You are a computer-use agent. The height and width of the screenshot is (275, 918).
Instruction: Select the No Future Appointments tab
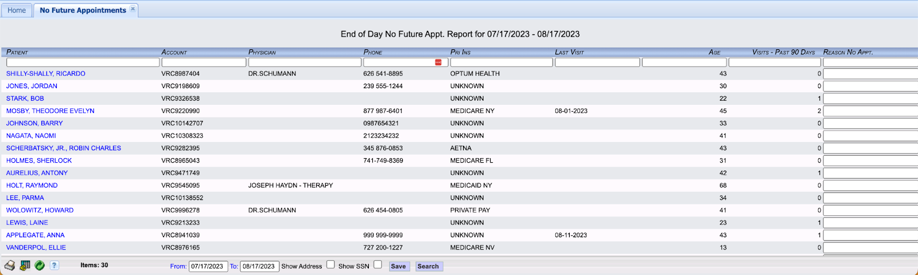point(83,10)
